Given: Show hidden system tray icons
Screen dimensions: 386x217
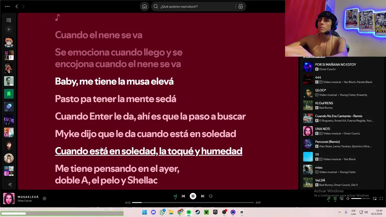Looking at the screenshot, I should 339,212.
